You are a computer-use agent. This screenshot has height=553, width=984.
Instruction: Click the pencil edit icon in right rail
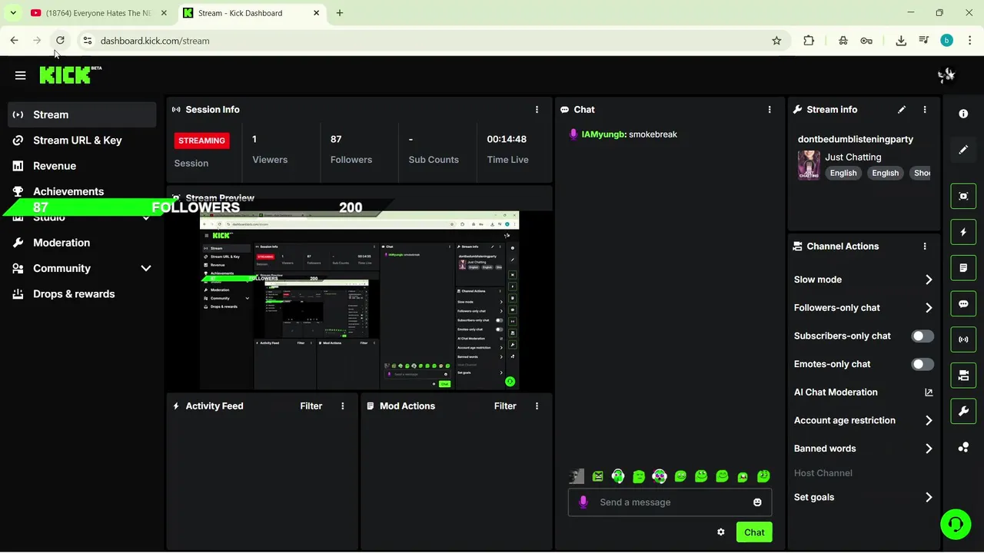tap(963, 150)
